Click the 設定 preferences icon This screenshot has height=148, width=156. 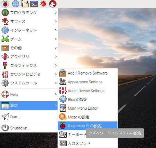tap(5, 105)
